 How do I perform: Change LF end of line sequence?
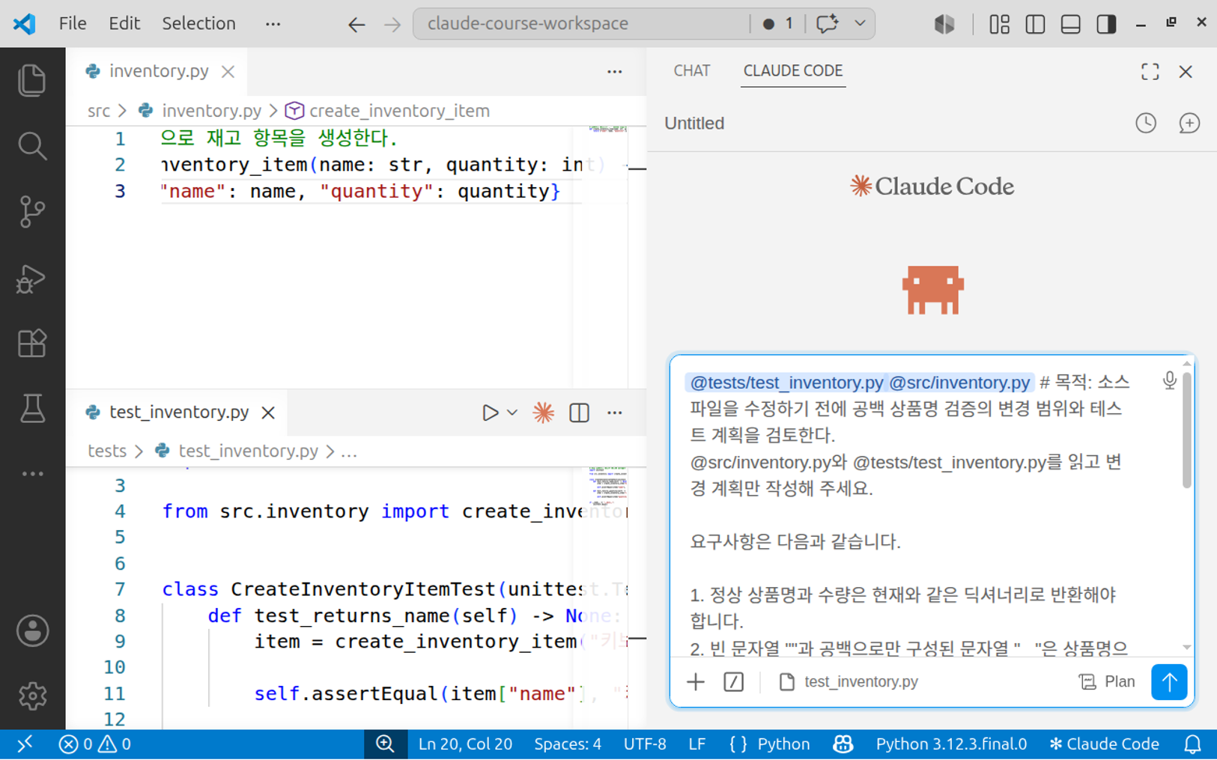(x=696, y=744)
